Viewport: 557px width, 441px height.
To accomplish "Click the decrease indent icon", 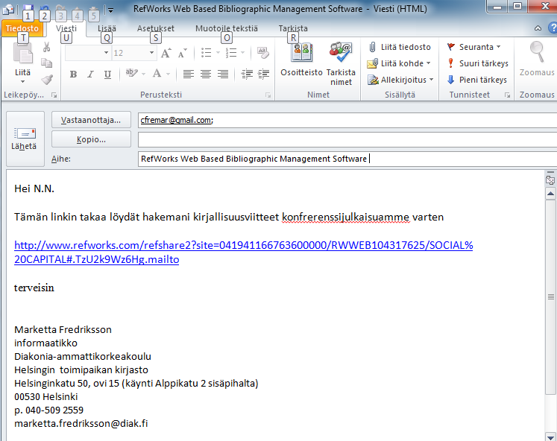I will click(247, 74).
